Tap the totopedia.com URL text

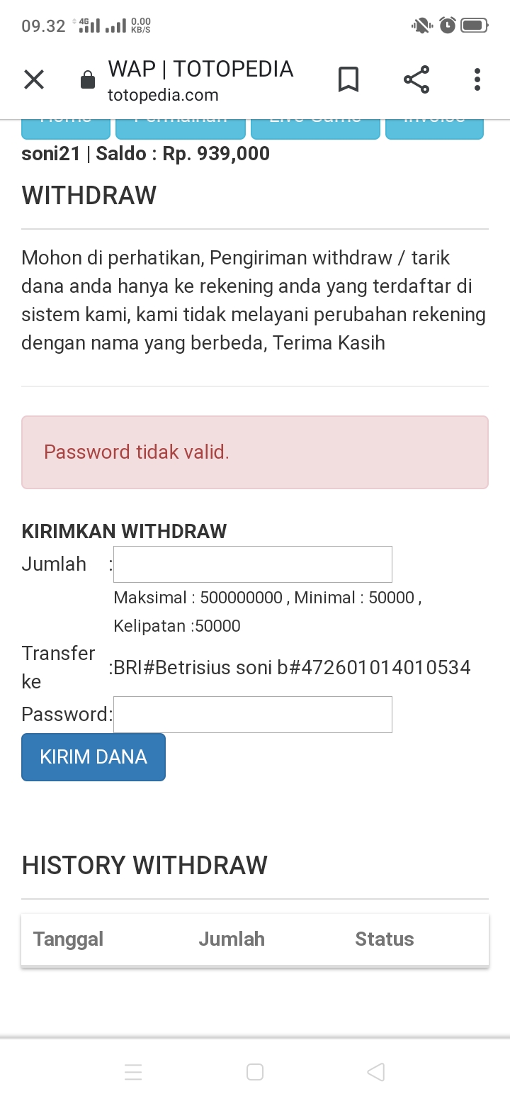(x=163, y=95)
